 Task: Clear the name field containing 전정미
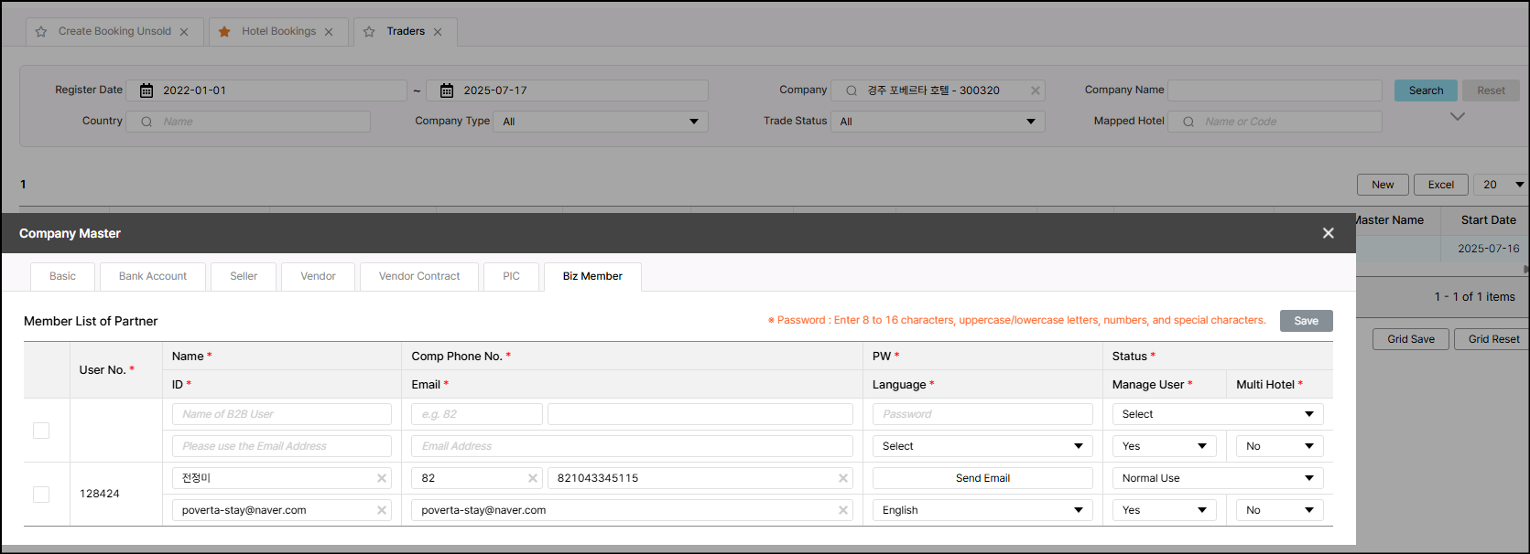[382, 478]
